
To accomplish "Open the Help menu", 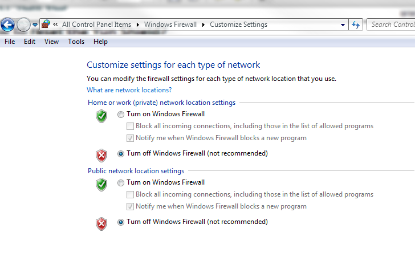I will coord(100,42).
